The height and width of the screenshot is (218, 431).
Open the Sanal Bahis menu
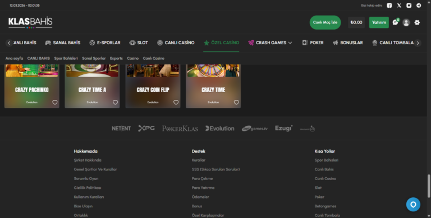tap(63, 42)
